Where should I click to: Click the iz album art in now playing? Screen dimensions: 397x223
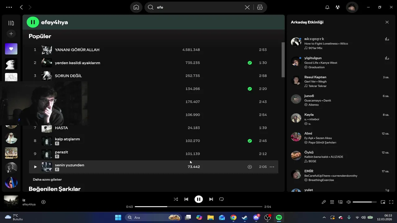tap(11, 202)
